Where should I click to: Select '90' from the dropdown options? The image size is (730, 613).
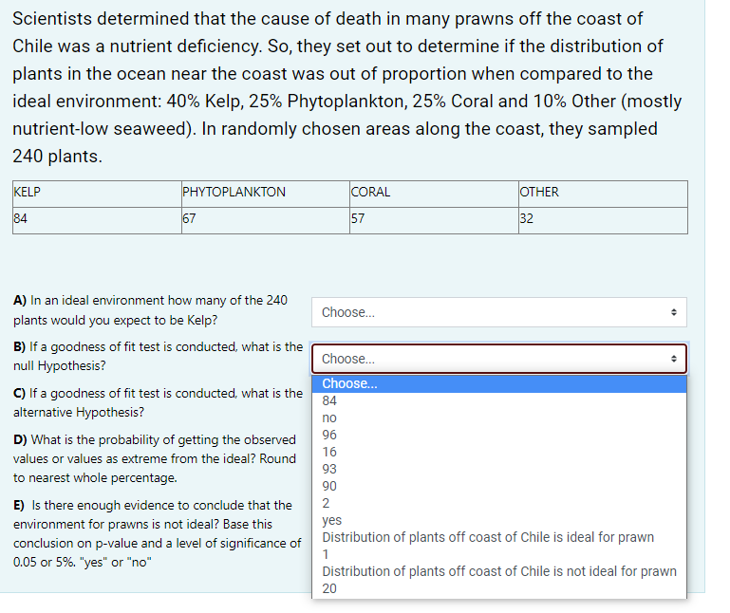pos(499,486)
